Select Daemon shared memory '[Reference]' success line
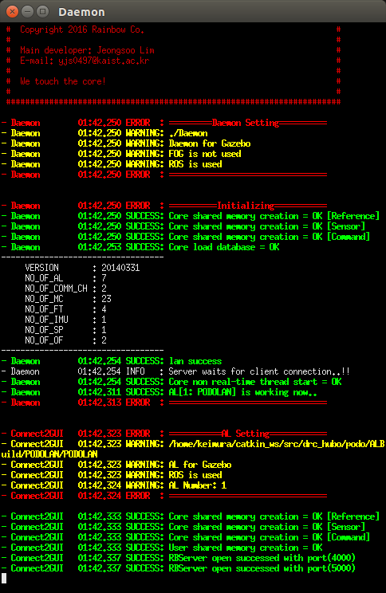This screenshot has height=593, width=386. tap(191, 216)
